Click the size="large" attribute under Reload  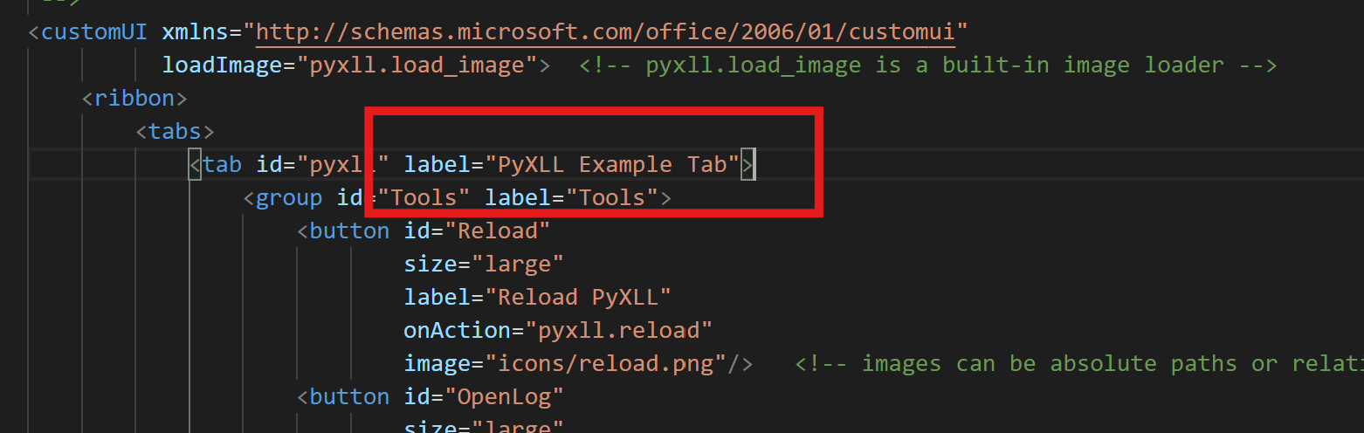tap(484, 264)
